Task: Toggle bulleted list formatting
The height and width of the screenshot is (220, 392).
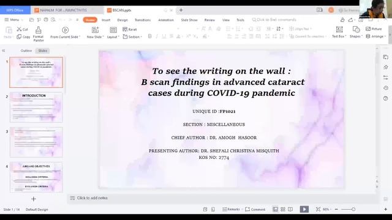Action: [x=228, y=29]
